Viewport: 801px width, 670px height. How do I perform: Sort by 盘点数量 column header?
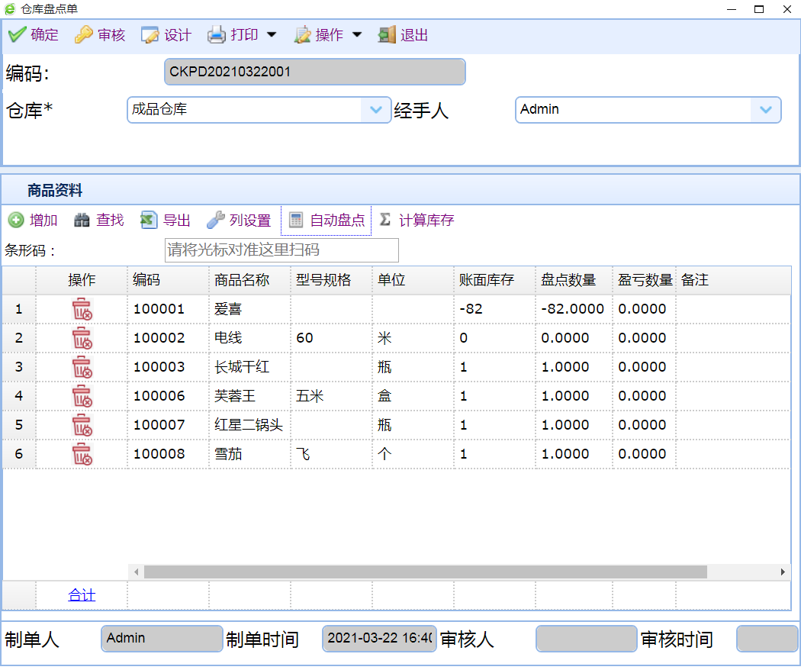coord(568,280)
